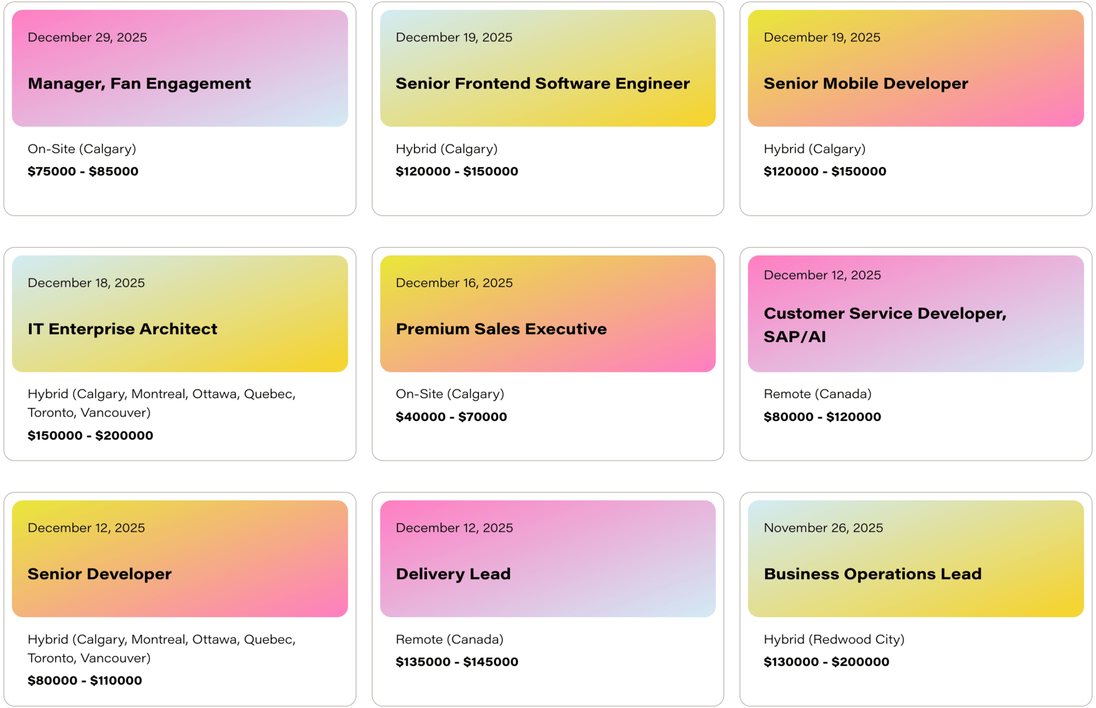The height and width of the screenshot is (708, 1096).
Task: Select the Delivery Lead job title
Action: click(x=453, y=574)
